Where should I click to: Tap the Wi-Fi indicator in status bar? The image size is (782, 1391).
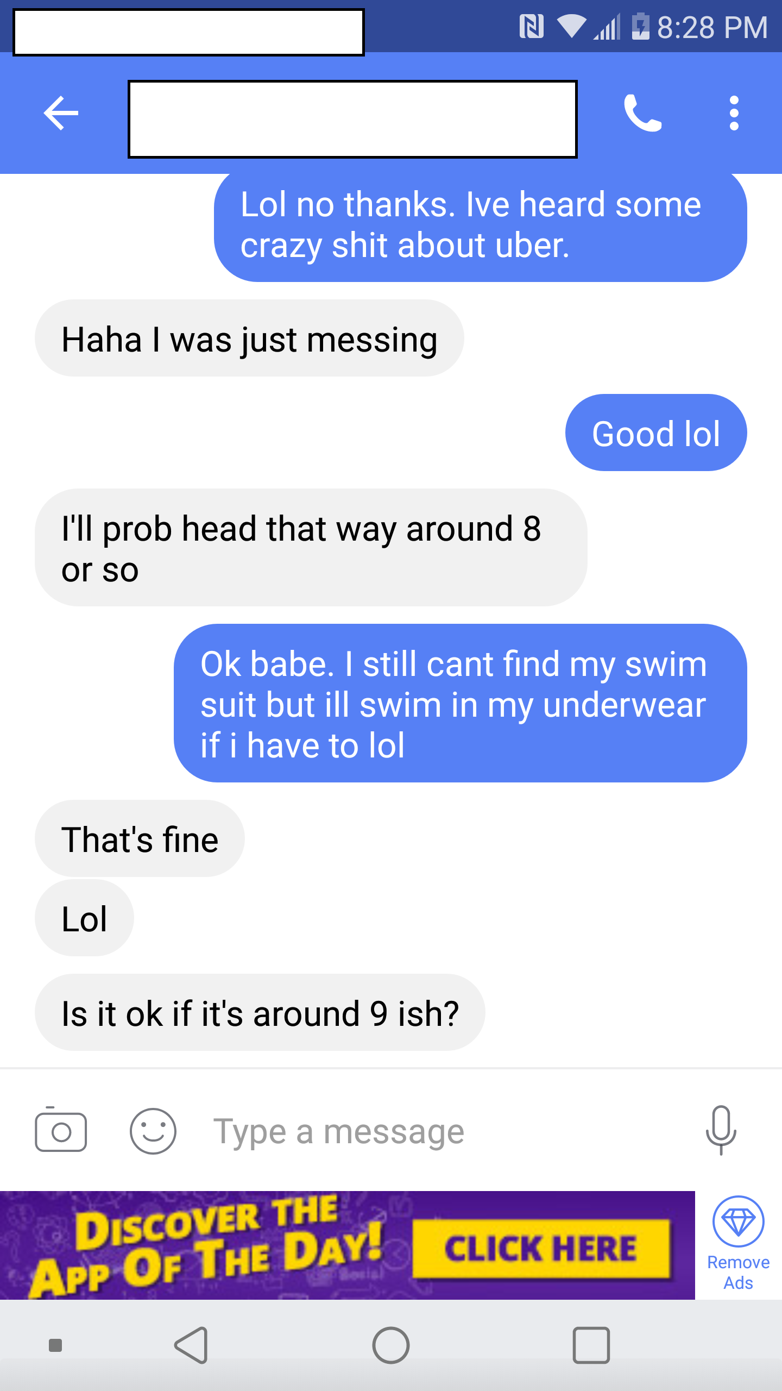571,26
